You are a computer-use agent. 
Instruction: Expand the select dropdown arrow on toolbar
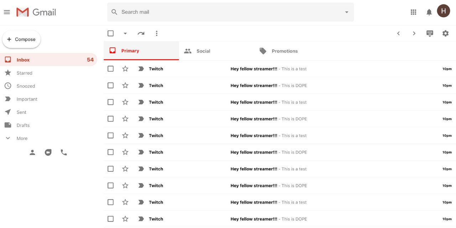tap(125, 33)
